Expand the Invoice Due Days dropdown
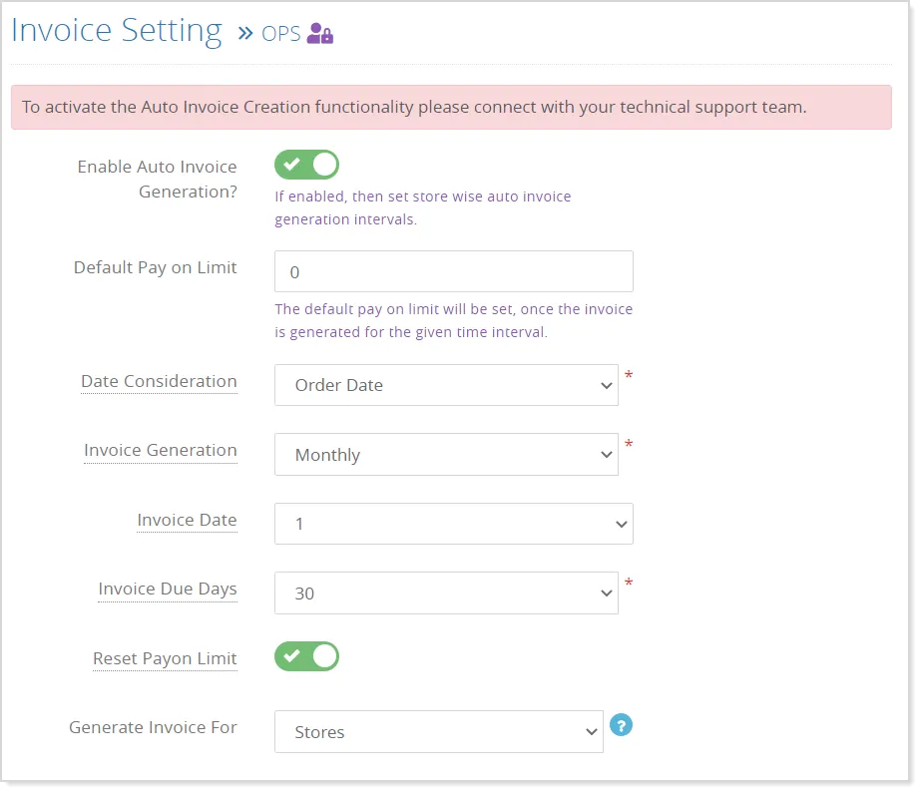This screenshot has width=920, height=792. (446, 593)
